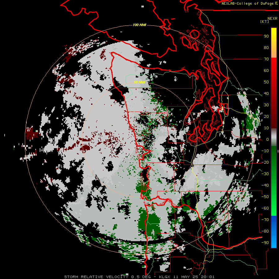Click the -50 legend value
The height and width of the screenshot is (279, 279).
click(265, 197)
